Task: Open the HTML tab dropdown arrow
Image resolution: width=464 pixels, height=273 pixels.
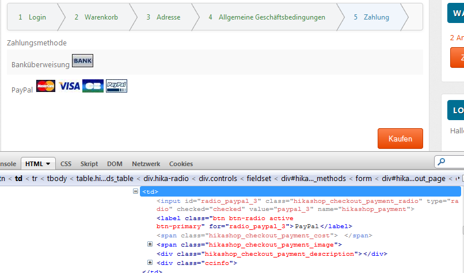Action: pyautogui.click(x=48, y=164)
